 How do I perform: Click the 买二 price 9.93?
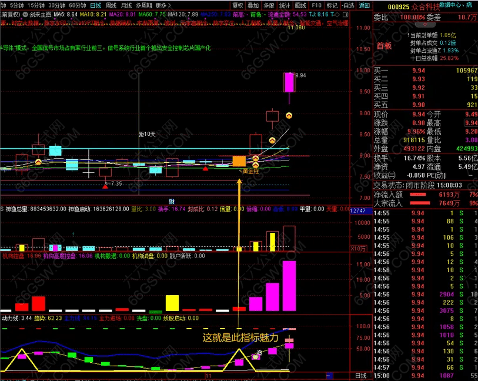pos(419,79)
